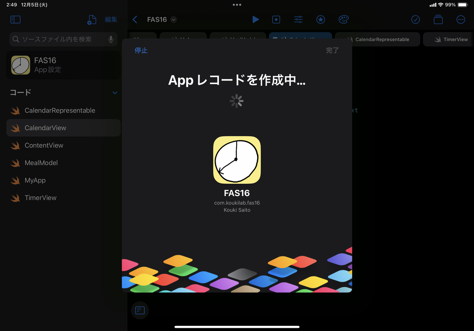
Task: Open the sliders settings icon
Action: click(x=298, y=19)
